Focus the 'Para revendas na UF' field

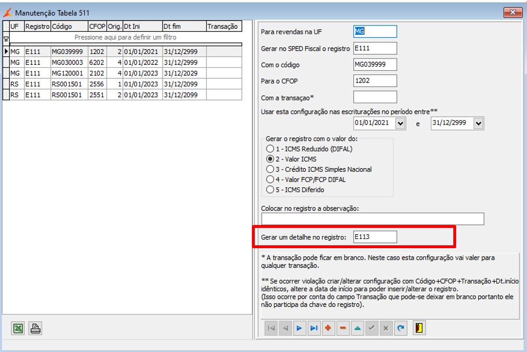click(x=375, y=31)
